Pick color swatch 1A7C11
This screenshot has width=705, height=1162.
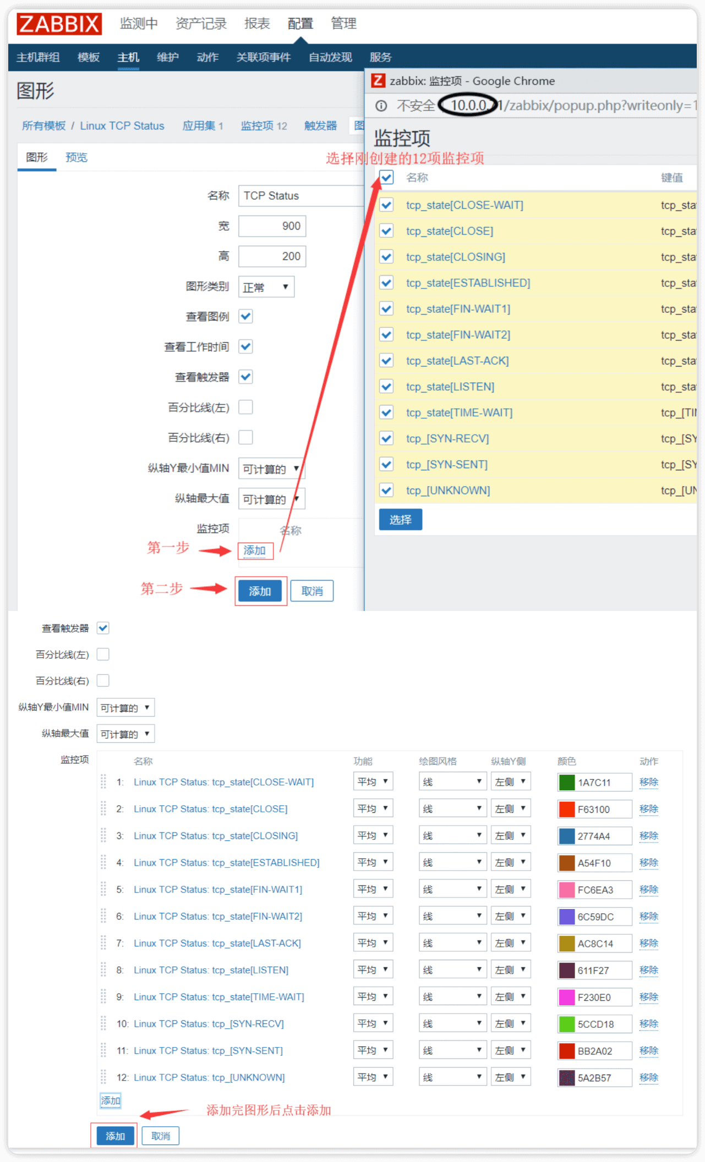tap(566, 782)
